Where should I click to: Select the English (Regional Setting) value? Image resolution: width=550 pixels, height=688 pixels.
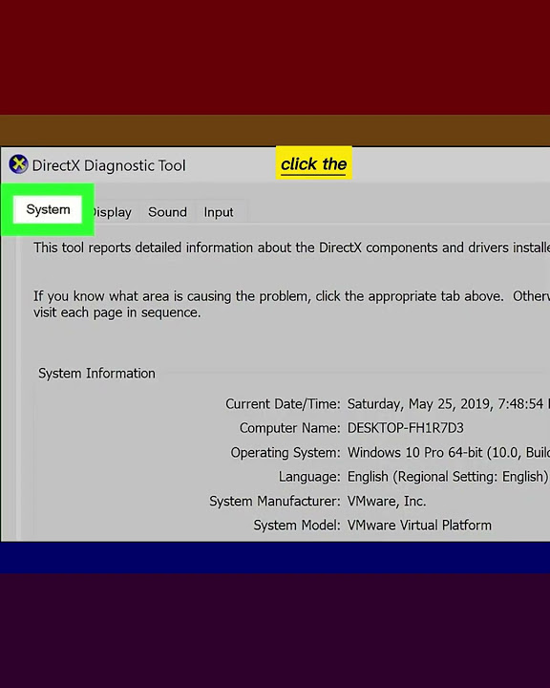[448, 477]
